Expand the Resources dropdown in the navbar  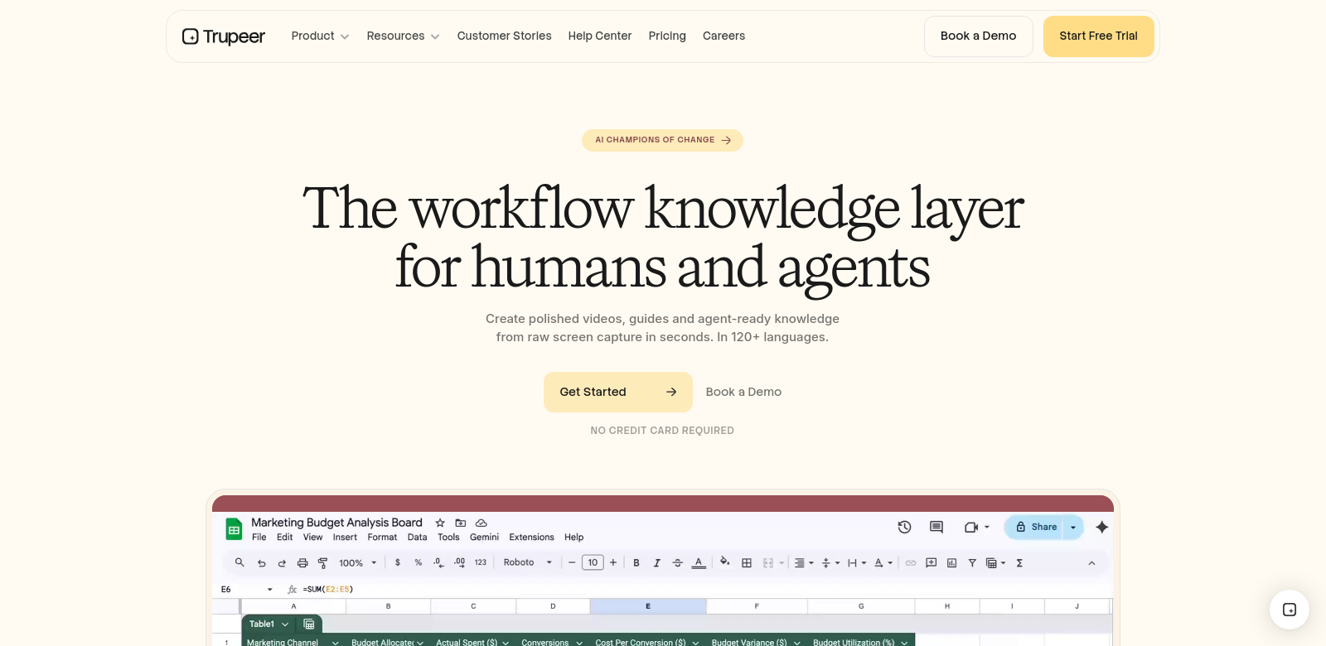(403, 36)
